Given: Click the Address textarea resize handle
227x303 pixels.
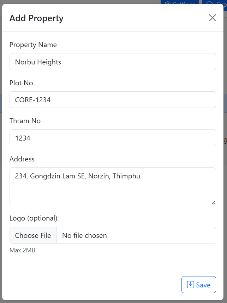Looking at the screenshot, I should click(213, 202).
